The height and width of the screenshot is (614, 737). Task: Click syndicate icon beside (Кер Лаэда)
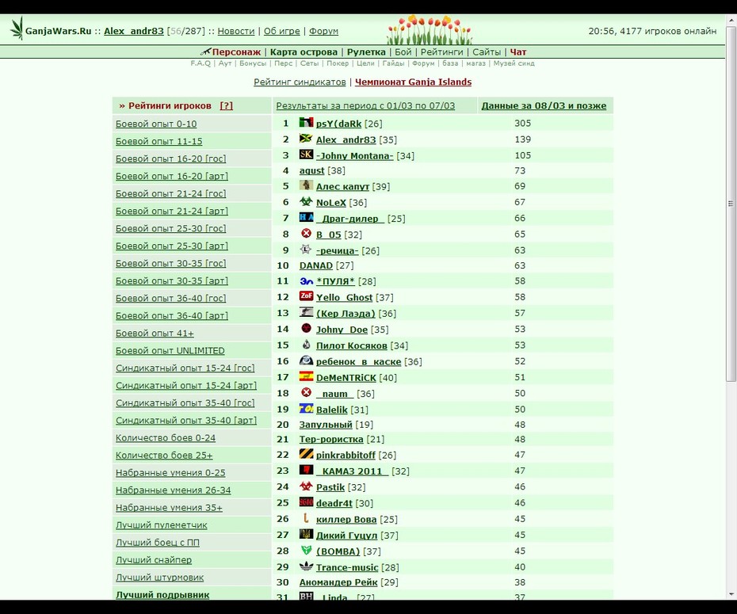[x=306, y=312]
